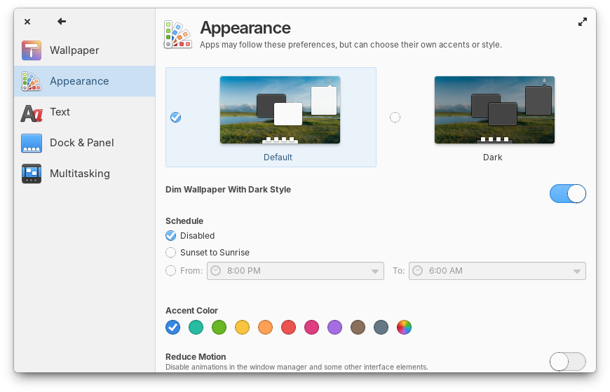Open the Text settings page
The image size is (610, 392).
pos(84,112)
